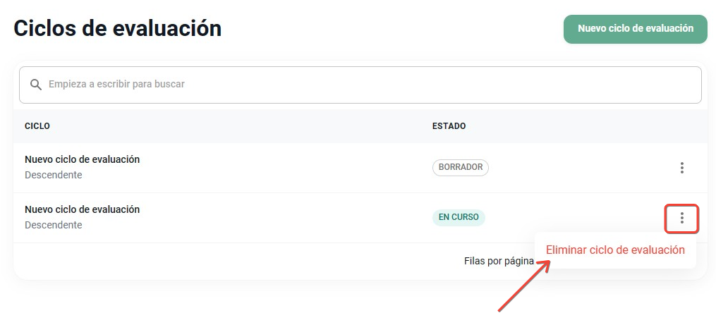Viewport: 716px width, 325px height.
Task: Open the in-progress cycle named Nuevo ciclo de evaluación
Action: [x=83, y=209]
